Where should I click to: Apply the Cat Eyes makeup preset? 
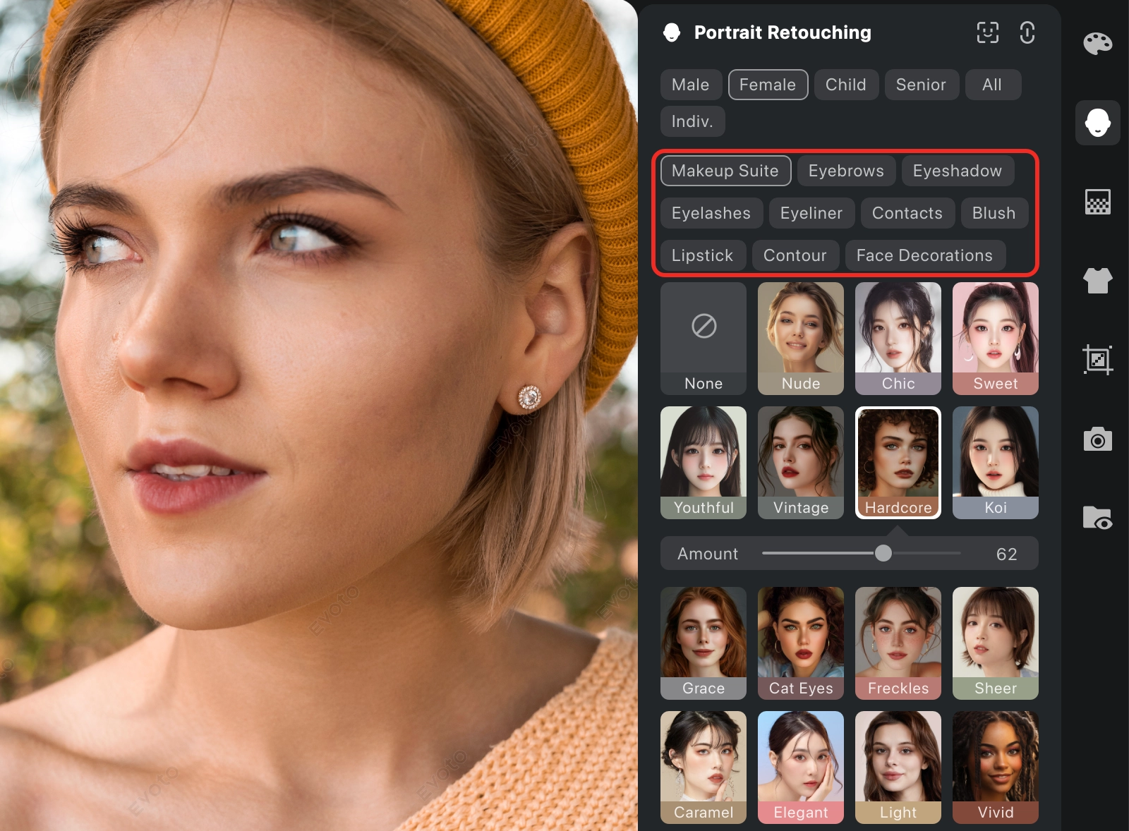(x=801, y=643)
